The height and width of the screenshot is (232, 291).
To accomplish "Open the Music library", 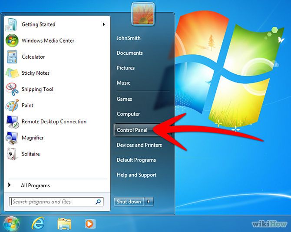I will [123, 83].
